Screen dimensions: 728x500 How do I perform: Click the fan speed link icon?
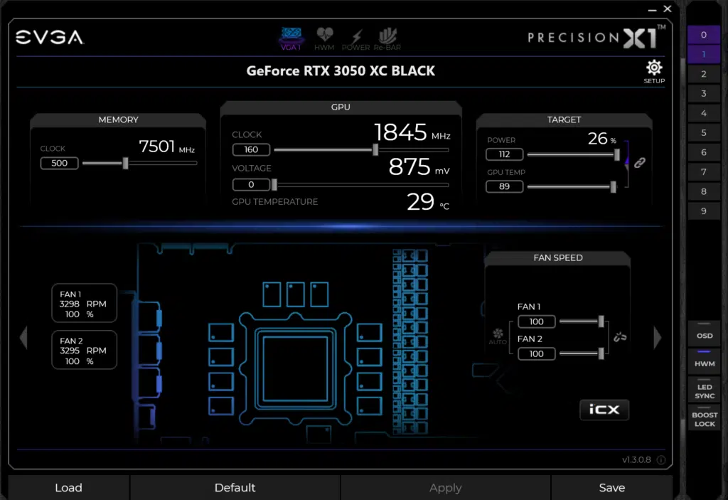pyautogui.click(x=619, y=338)
